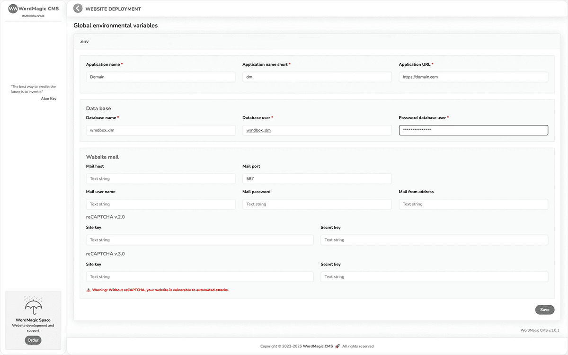
Task: Click the WEBSITE DEPLOYMENT header title
Action: click(113, 9)
